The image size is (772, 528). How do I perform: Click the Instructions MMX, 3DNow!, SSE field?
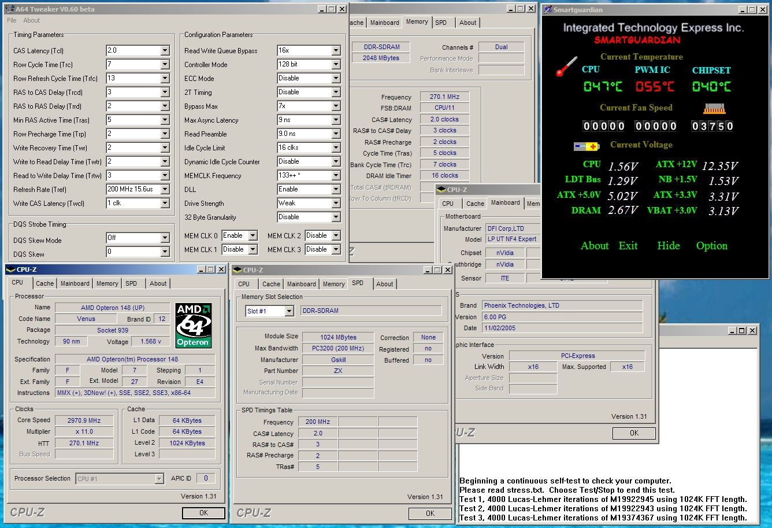(x=135, y=393)
